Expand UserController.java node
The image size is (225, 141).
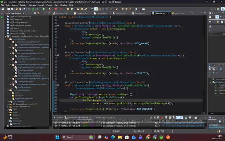click(x=13, y=50)
